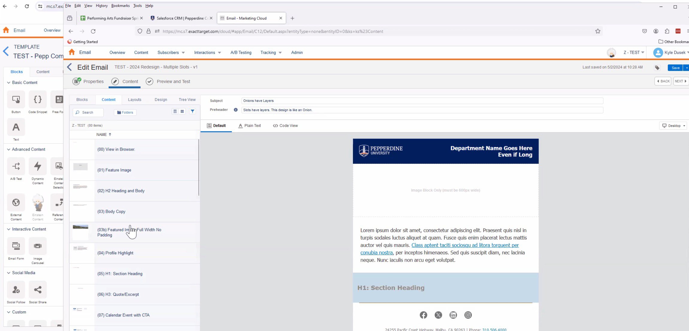
Task: Click the LinkedIn icon in email footer
Action: click(x=453, y=315)
